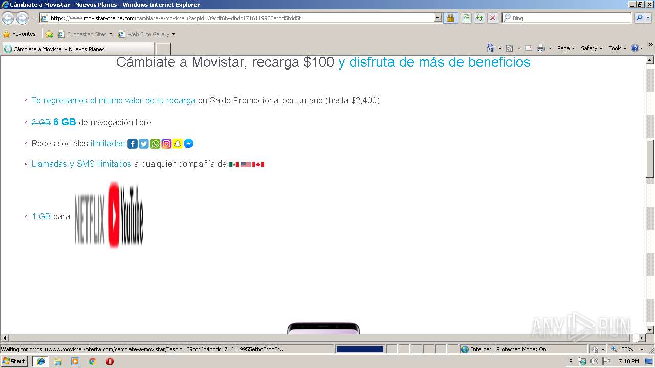Click the 7:18 PM taskbar clock
Screen dimensions: 655x368
point(628,361)
